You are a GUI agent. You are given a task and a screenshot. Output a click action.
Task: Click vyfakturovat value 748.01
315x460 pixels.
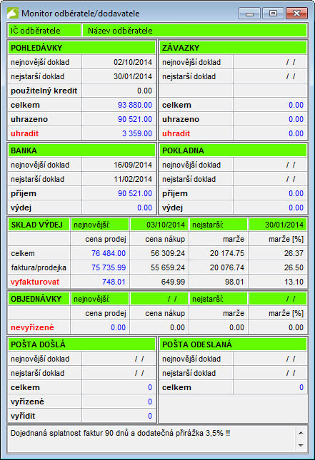pos(114,282)
